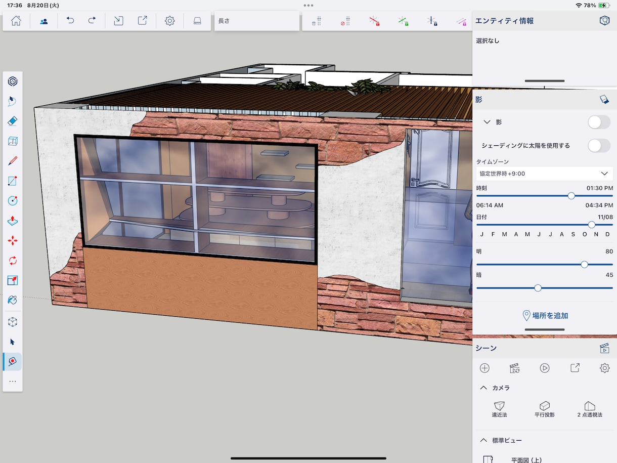
Task: Collapse the カメラ section
Action: tap(483, 388)
